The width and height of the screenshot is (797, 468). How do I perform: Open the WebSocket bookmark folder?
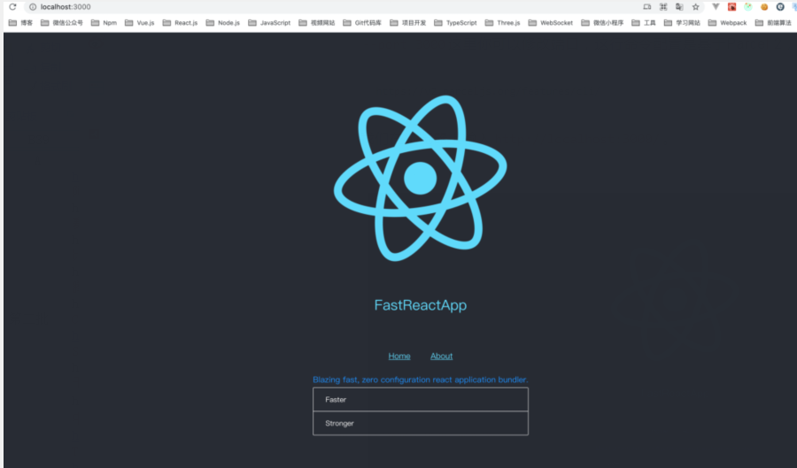(551, 23)
